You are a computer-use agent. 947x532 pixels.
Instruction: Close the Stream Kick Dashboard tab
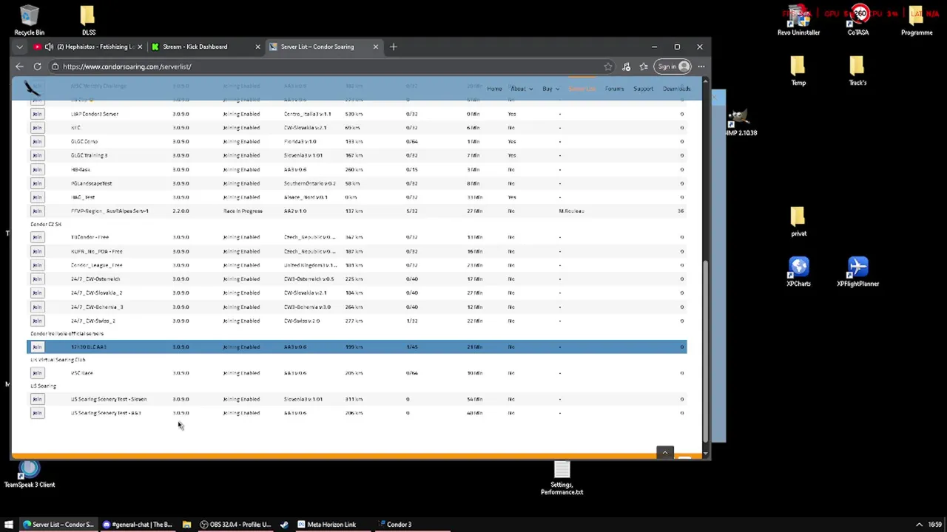click(x=257, y=47)
